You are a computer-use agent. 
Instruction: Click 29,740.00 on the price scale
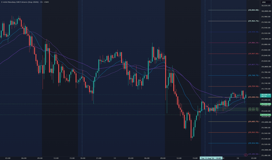tap(266, 83)
